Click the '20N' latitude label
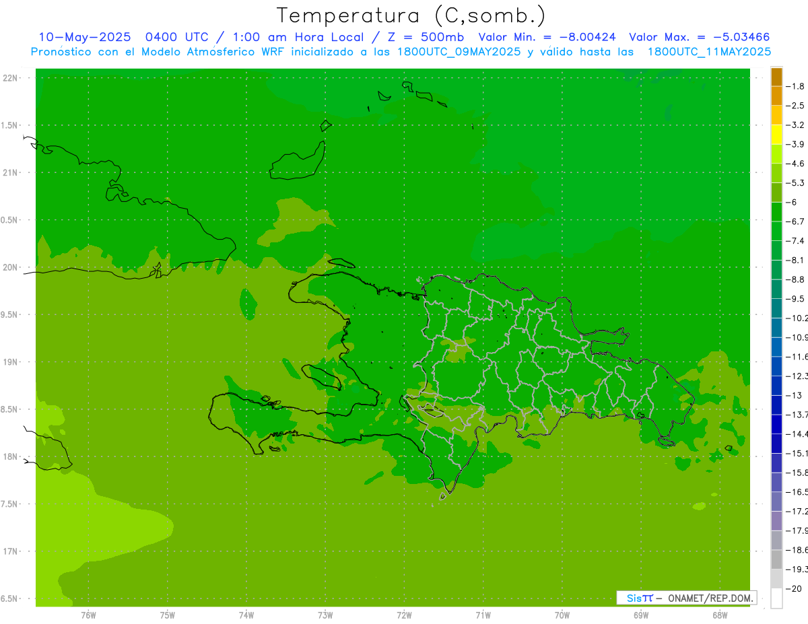 [x=10, y=267]
